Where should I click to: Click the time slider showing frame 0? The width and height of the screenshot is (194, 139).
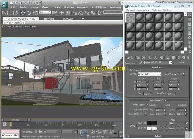(16, 120)
